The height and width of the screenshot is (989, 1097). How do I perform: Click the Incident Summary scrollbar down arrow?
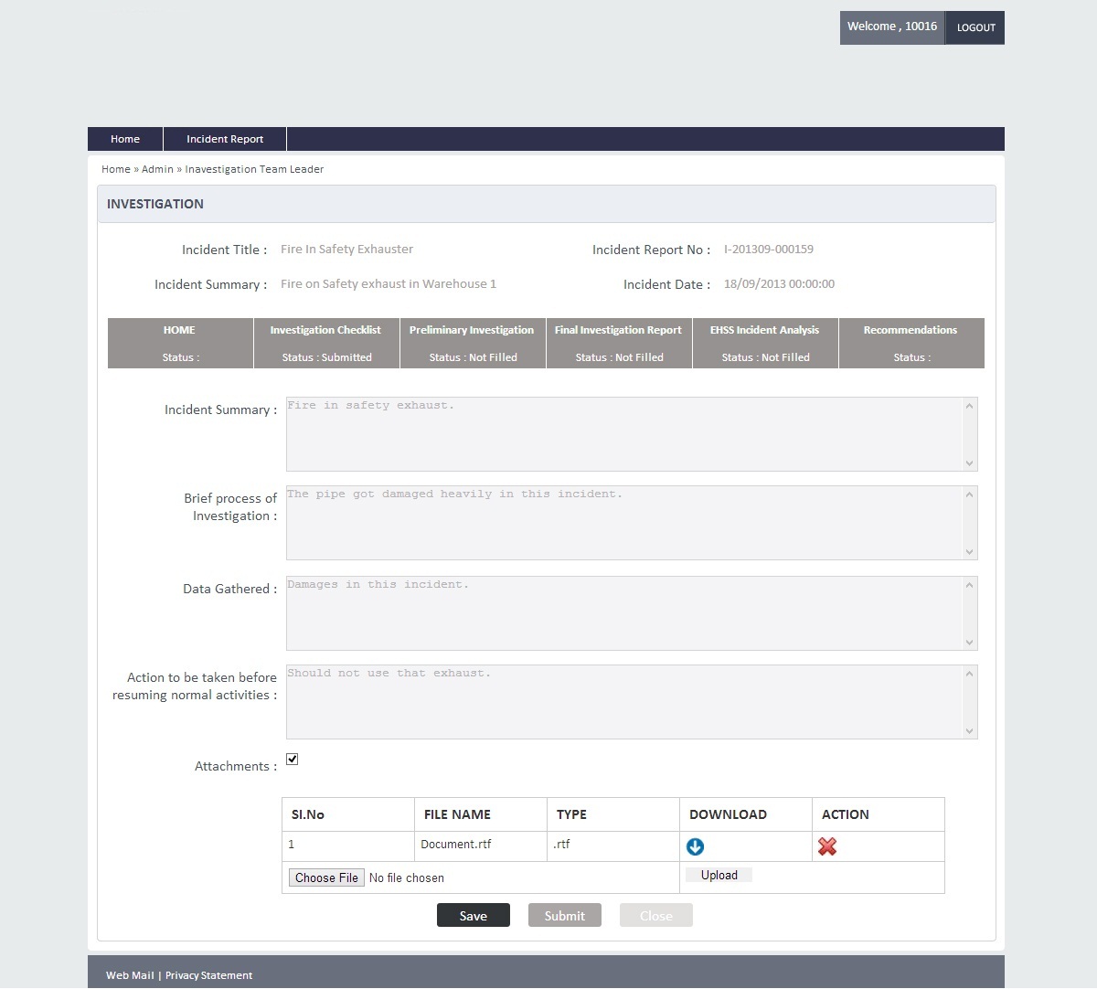coord(969,463)
